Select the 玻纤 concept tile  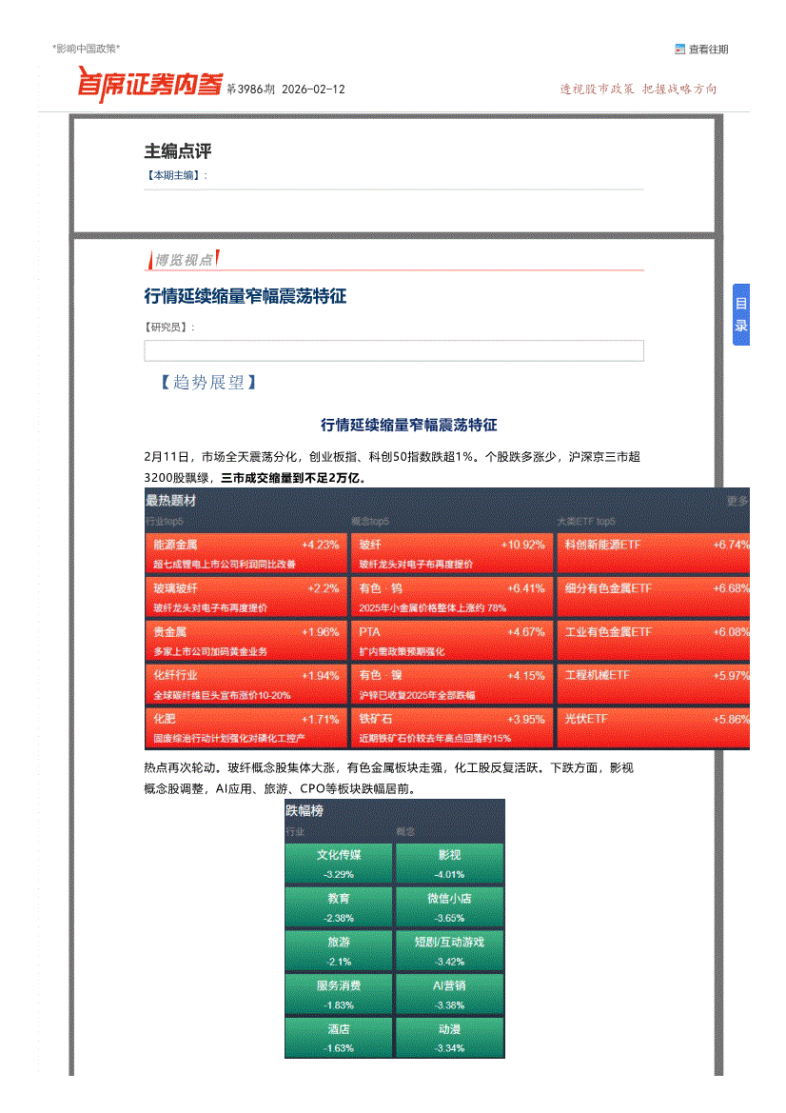(451, 553)
